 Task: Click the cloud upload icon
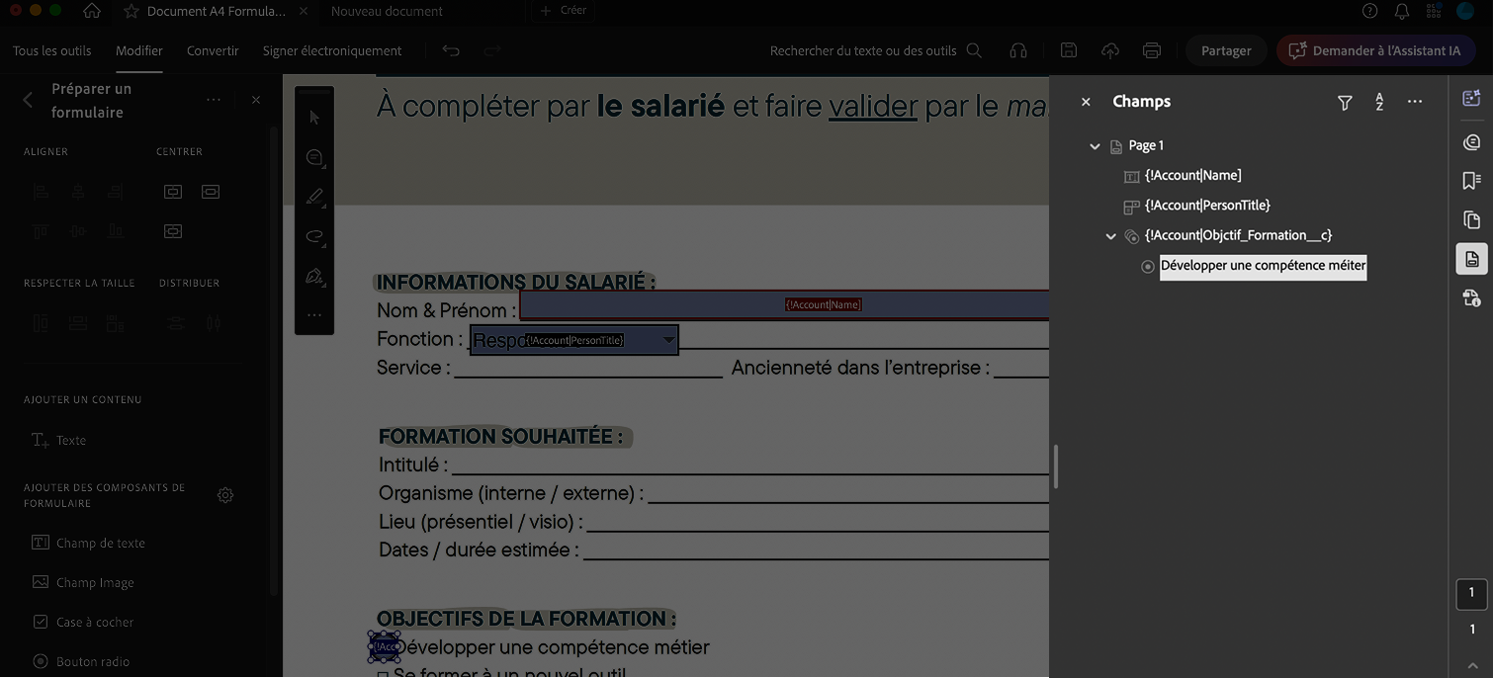pyautogui.click(x=1110, y=50)
